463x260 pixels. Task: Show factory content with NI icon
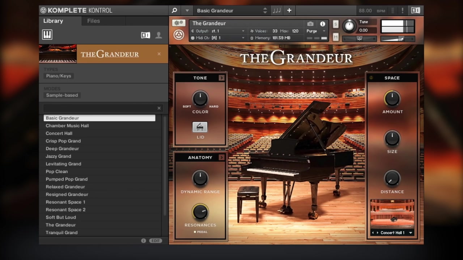click(145, 35)
